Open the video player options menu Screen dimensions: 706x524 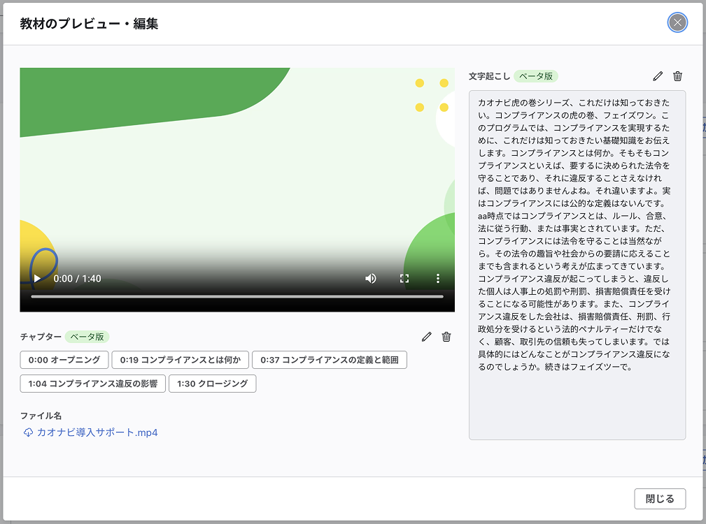(437, 278)
